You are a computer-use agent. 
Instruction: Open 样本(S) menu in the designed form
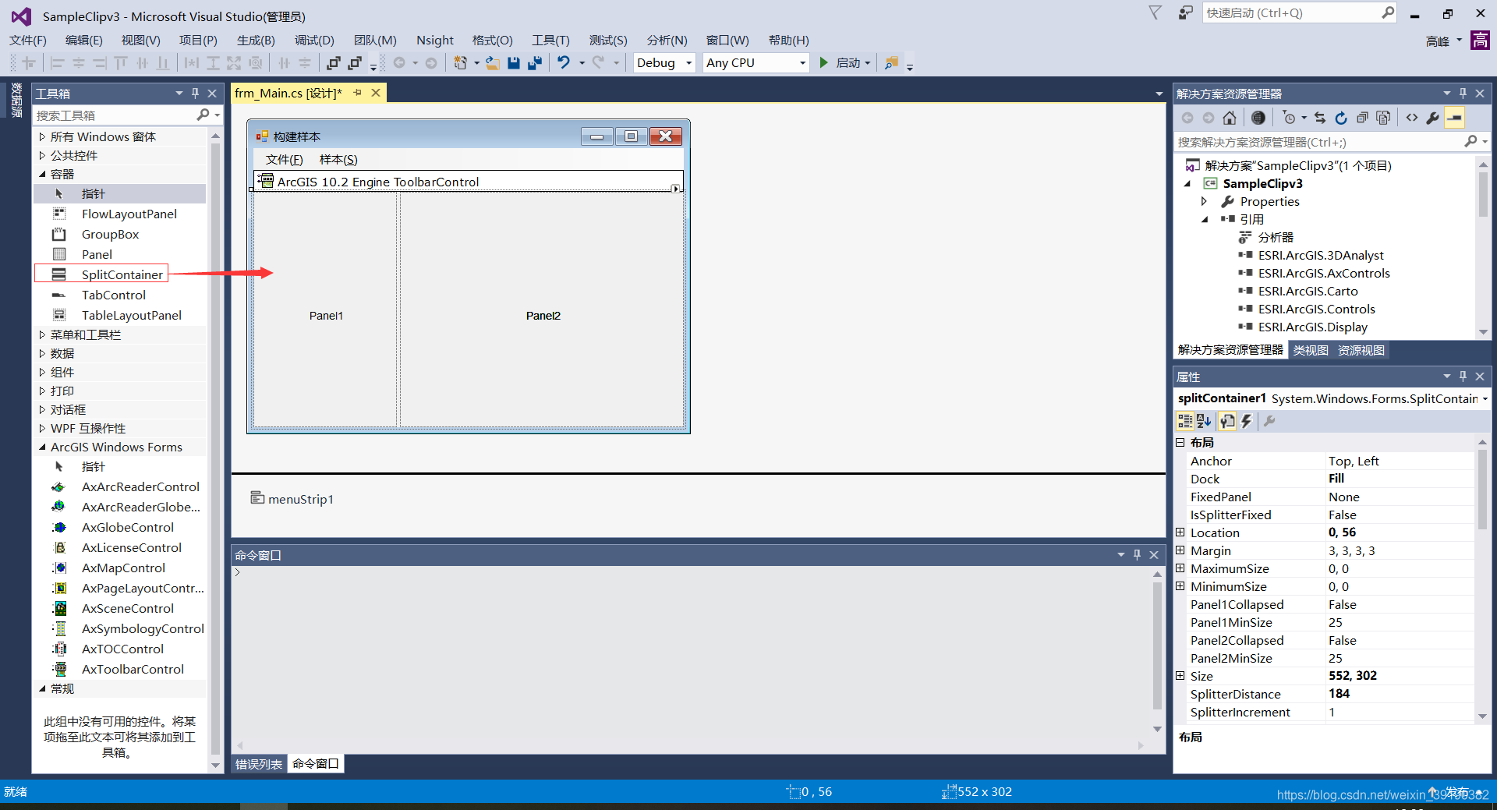tap(338, 160)
